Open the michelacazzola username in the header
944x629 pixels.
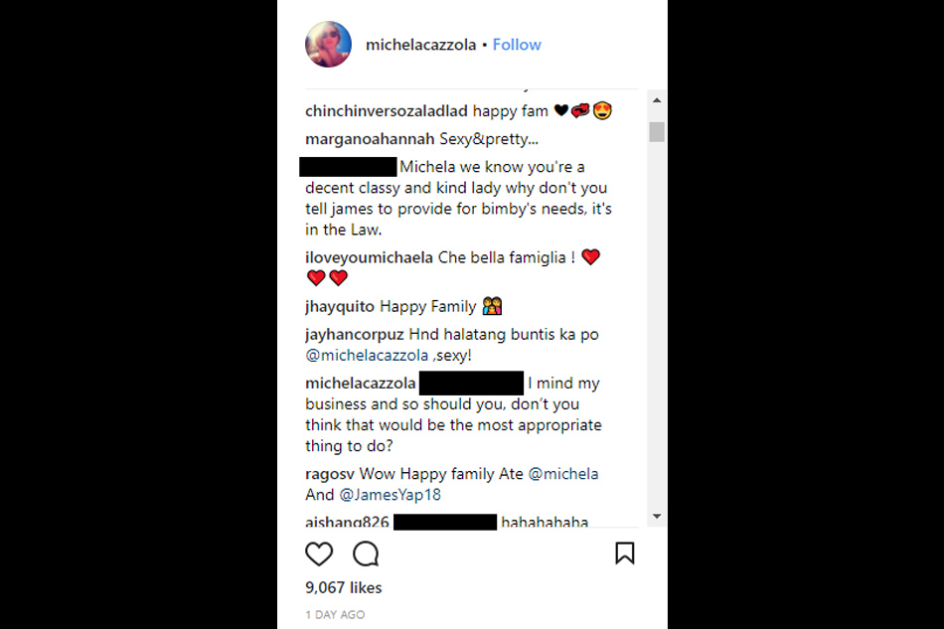point(421,45)
